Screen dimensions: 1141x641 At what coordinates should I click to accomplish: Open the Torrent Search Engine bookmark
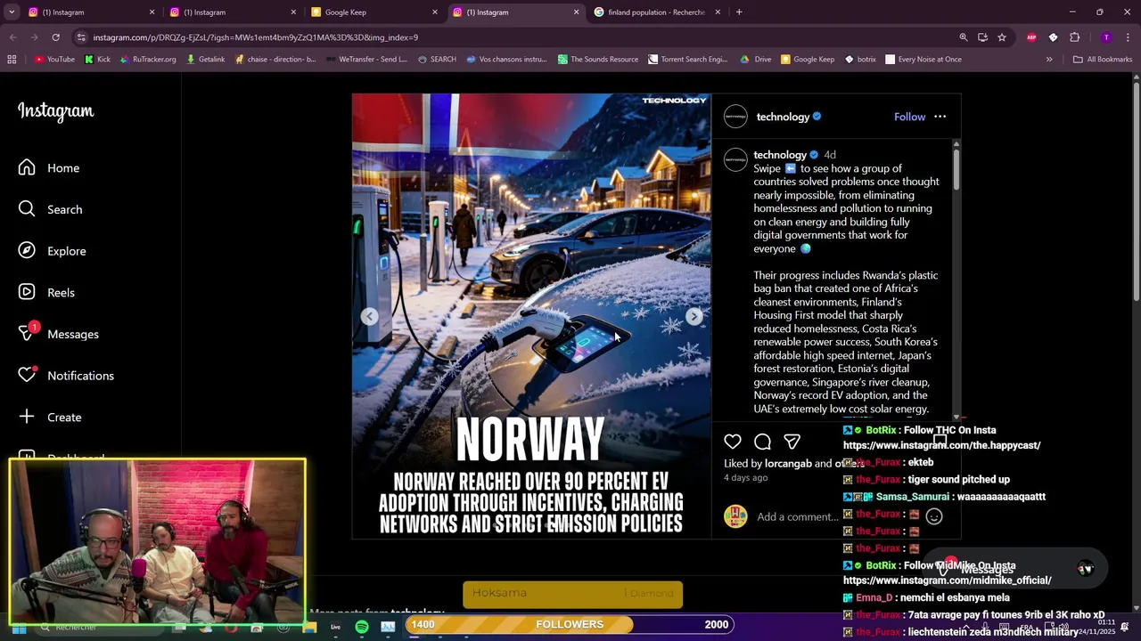click(x=687, y=60)
